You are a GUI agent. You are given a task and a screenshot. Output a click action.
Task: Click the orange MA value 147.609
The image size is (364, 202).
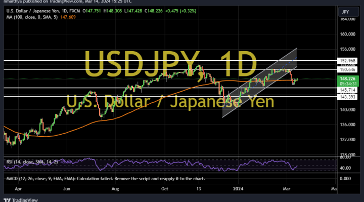tap(68, 17)
